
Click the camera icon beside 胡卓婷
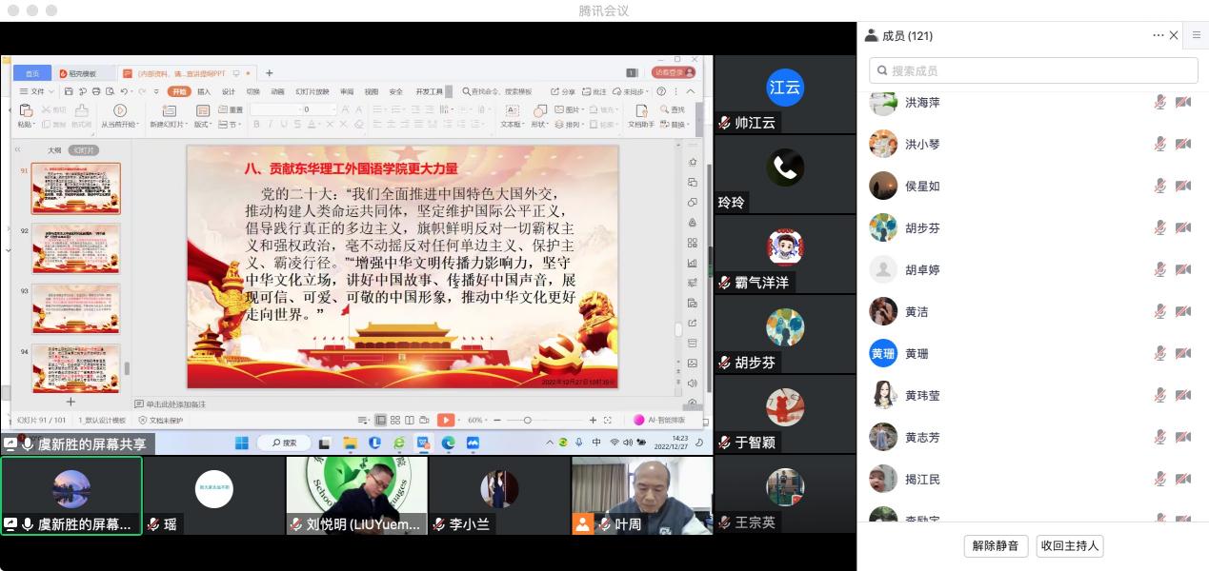click(1182, 269)
